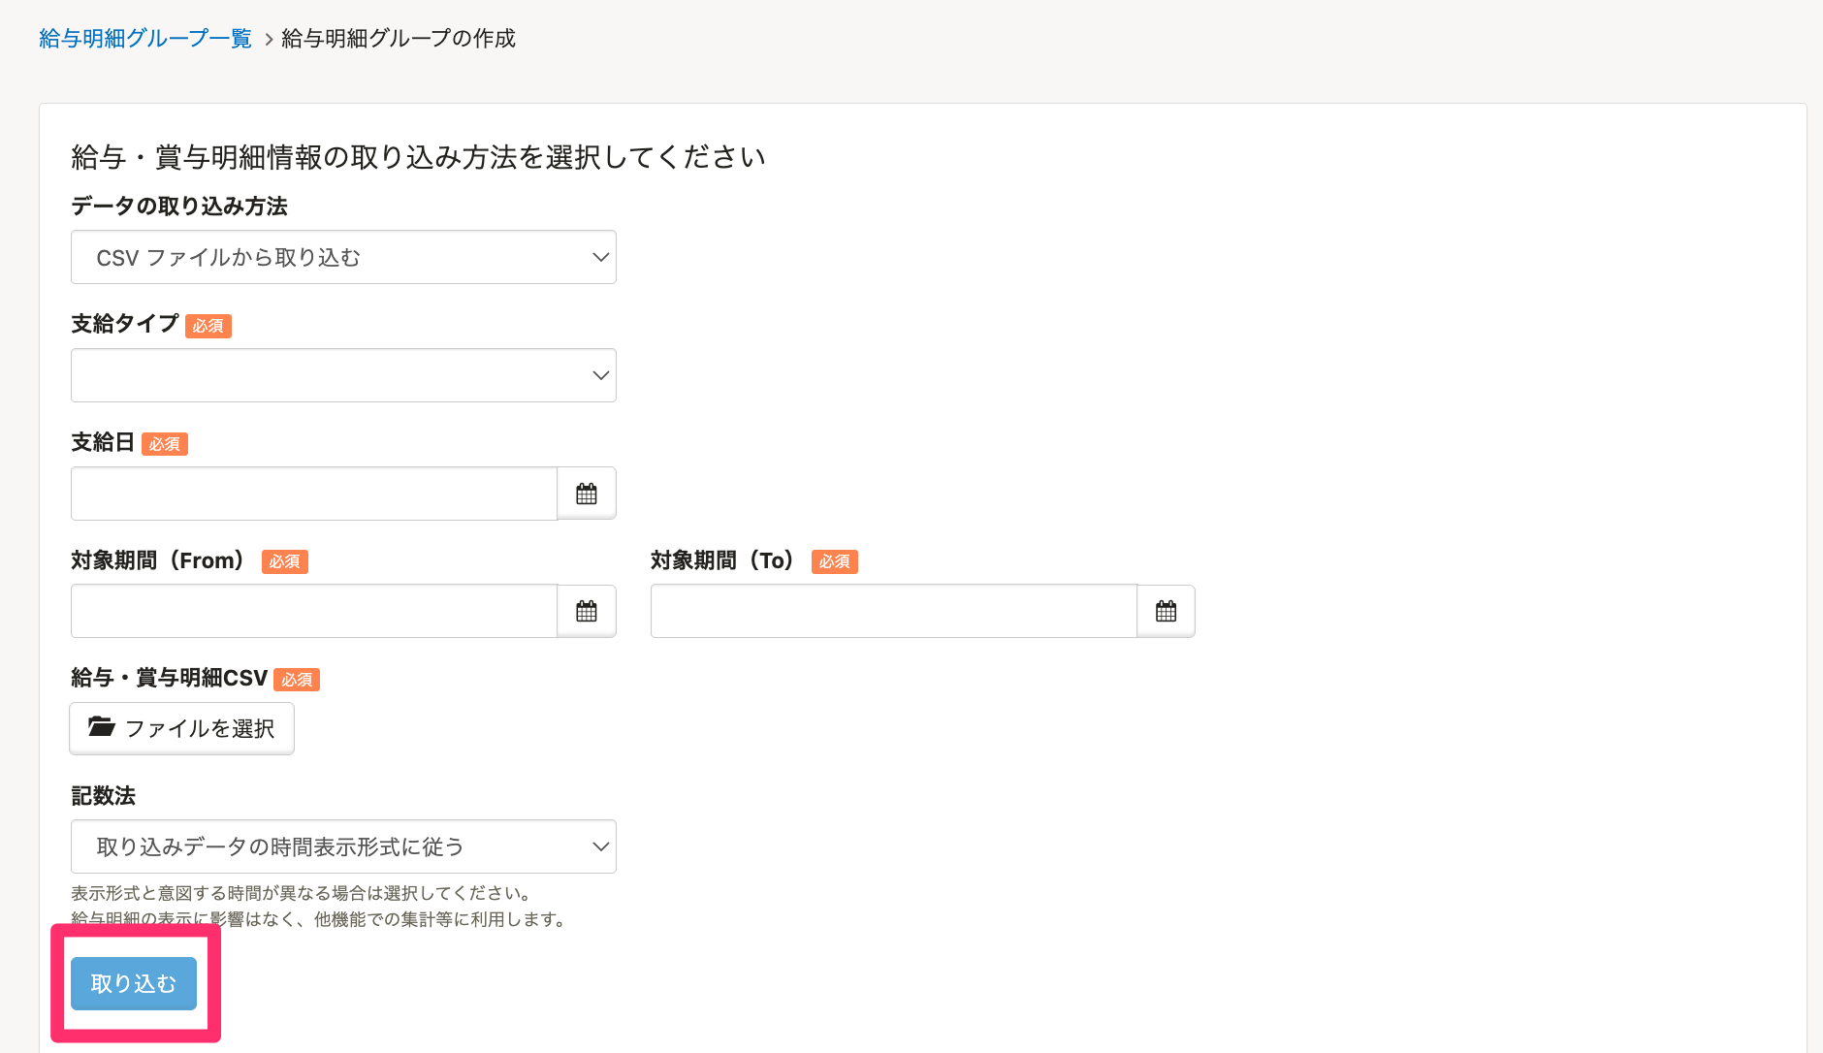Open the empty 支給タイプ dropdown

(343, 375)
